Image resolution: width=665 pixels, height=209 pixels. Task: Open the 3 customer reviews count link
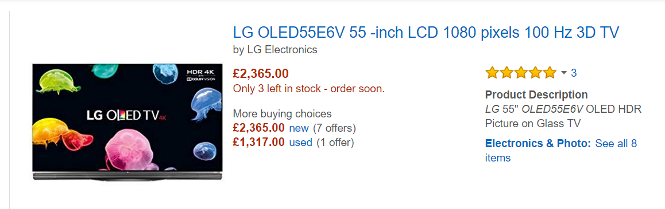(573, 73)
